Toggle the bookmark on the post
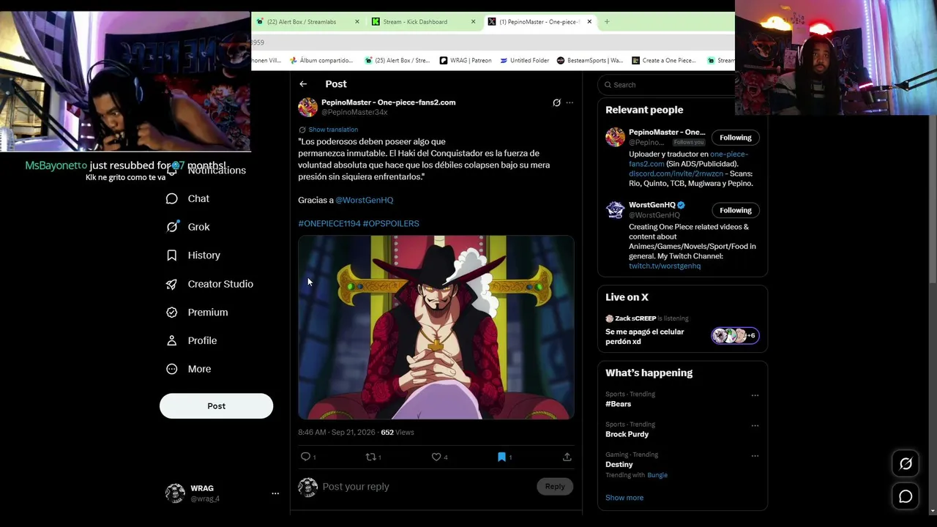Screen dimensions: 937x527 [x=501, y=457]
